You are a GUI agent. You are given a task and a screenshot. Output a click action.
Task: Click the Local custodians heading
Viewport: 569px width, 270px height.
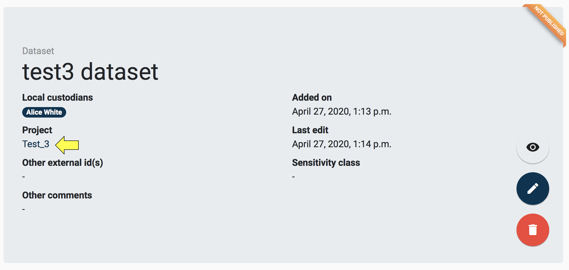pyautogui.click(x=57, y=97)
